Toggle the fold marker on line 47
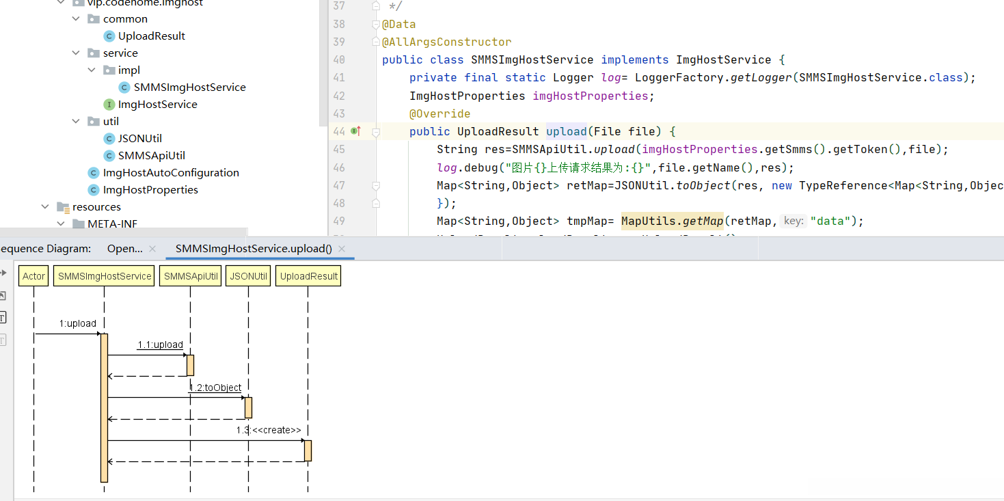This screenshot has height=501, width=1004. 376,185
